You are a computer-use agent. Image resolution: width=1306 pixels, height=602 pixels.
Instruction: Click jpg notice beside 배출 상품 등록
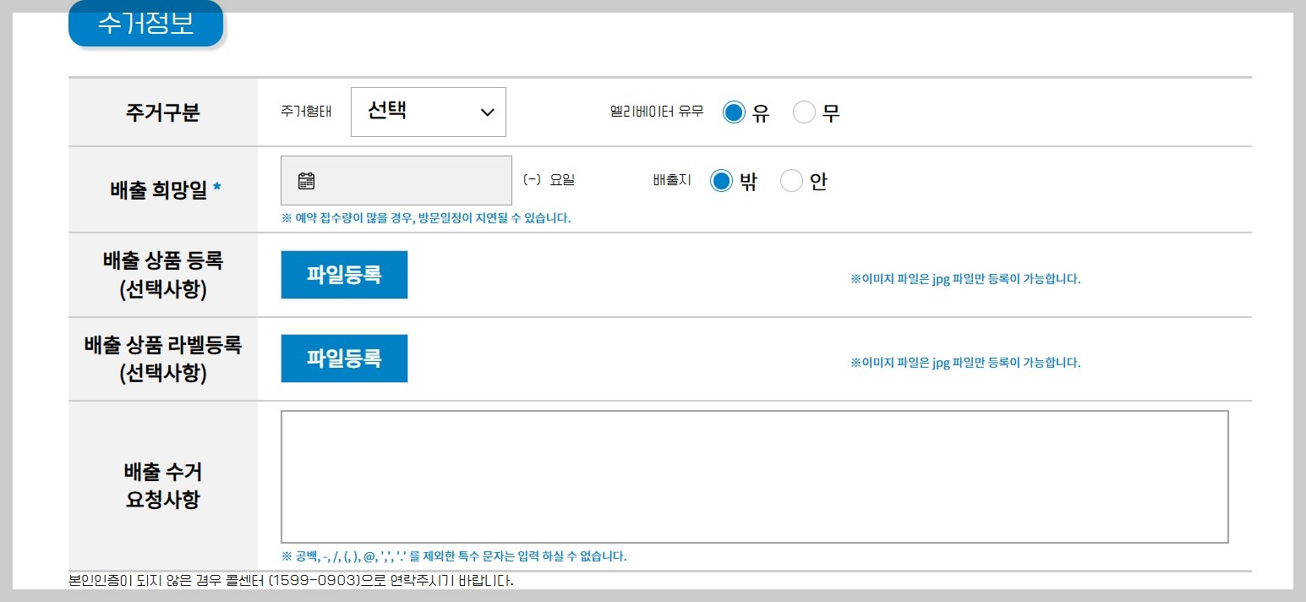[x=965, y=278]
